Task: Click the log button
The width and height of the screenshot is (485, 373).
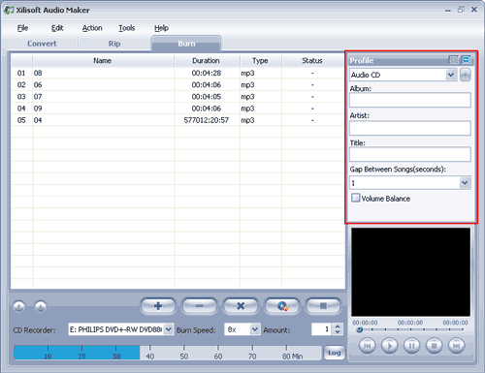Action: point(335,353)
